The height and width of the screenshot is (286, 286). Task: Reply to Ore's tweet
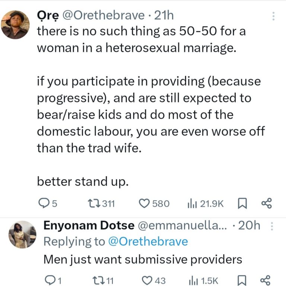tap(44, 203)
